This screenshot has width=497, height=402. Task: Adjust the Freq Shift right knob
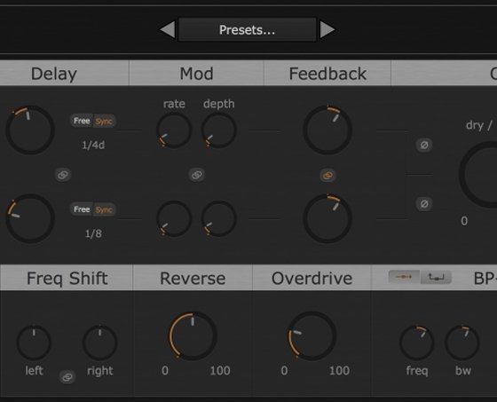coord(100,343)
